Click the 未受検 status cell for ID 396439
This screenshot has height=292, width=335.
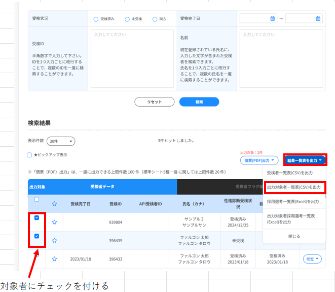point(238,241)
